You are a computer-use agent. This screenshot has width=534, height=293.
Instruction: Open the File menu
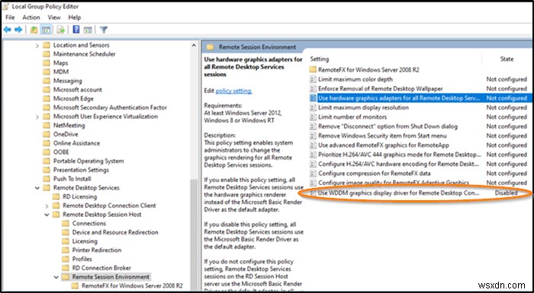(x=10, y=18)
